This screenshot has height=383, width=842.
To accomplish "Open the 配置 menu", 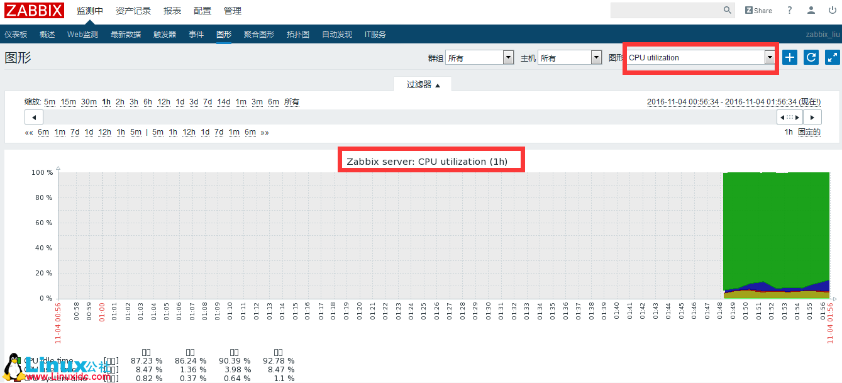I will coord(202,11).
